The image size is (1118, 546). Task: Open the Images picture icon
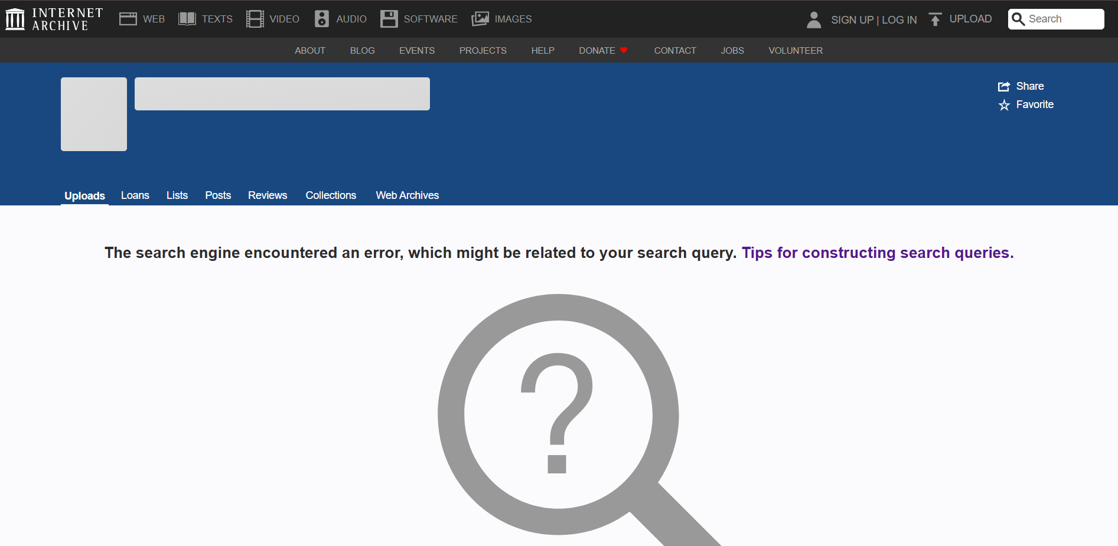[480, 19]
